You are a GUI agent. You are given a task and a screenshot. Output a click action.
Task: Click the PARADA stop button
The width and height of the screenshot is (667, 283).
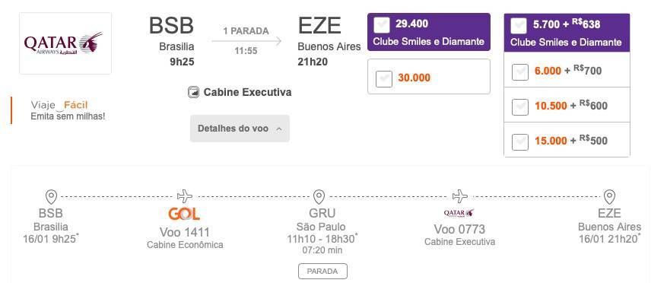coord(322,271)
